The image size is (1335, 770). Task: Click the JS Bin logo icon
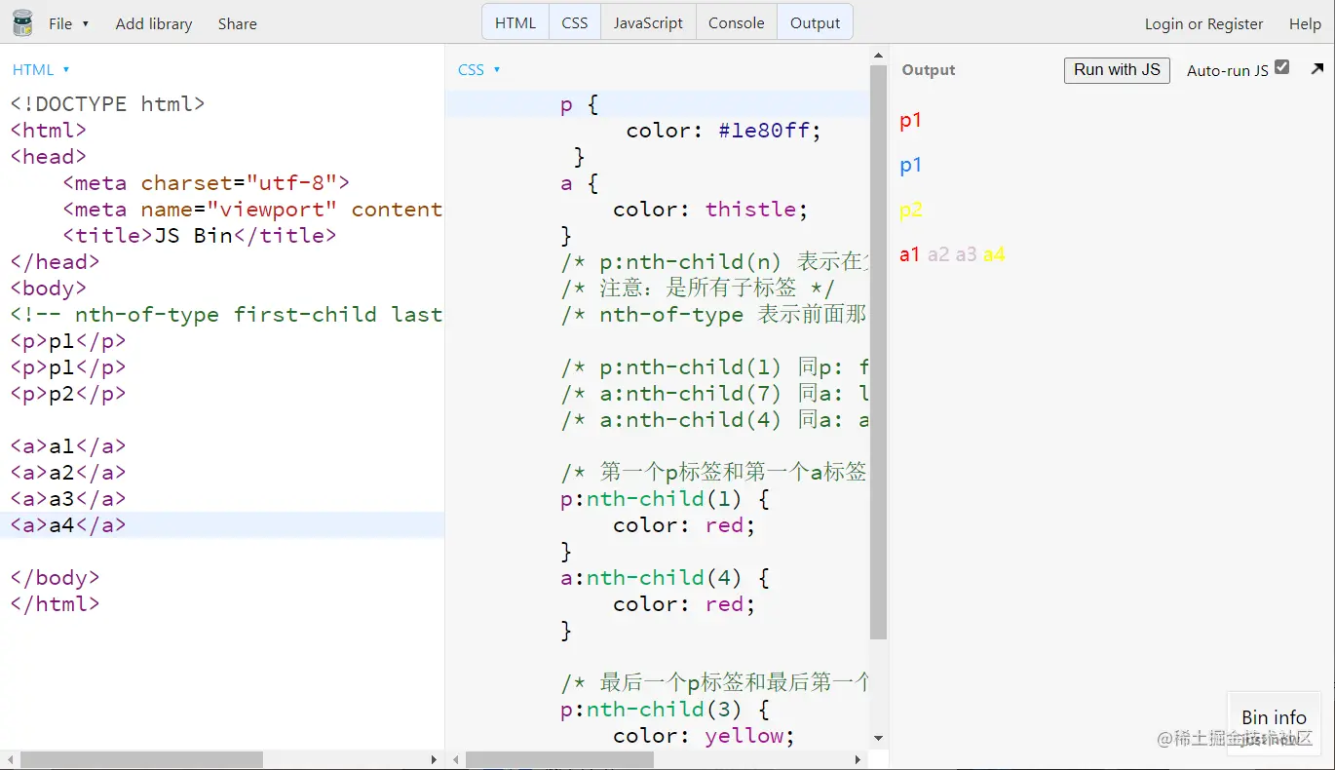pos(21,22)
